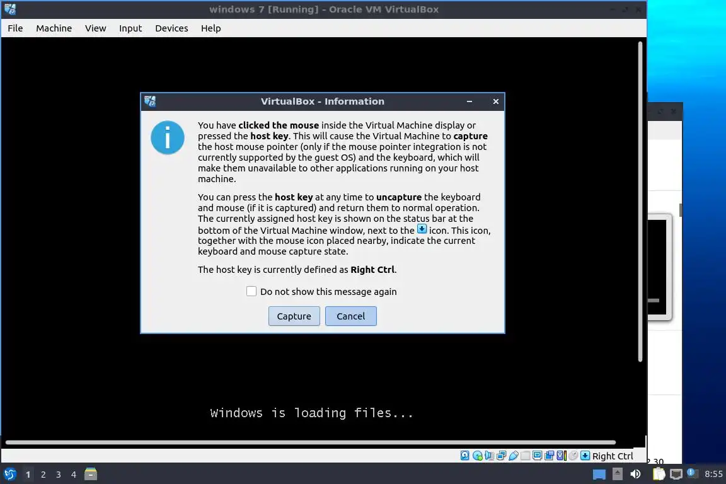Open the Input menu
726x484 pixels.
click(130, 28)
